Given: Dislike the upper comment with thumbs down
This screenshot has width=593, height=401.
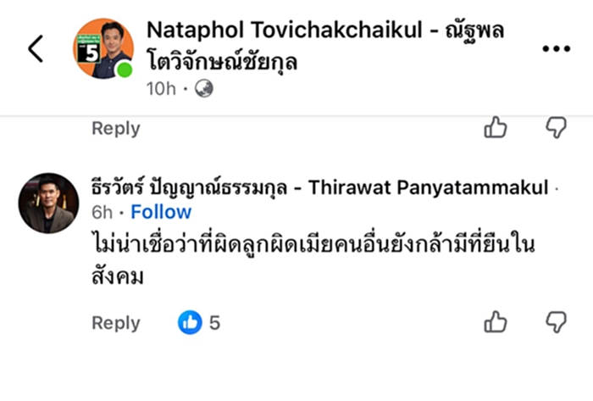Looking at the screenshot, I should point(557,127).
